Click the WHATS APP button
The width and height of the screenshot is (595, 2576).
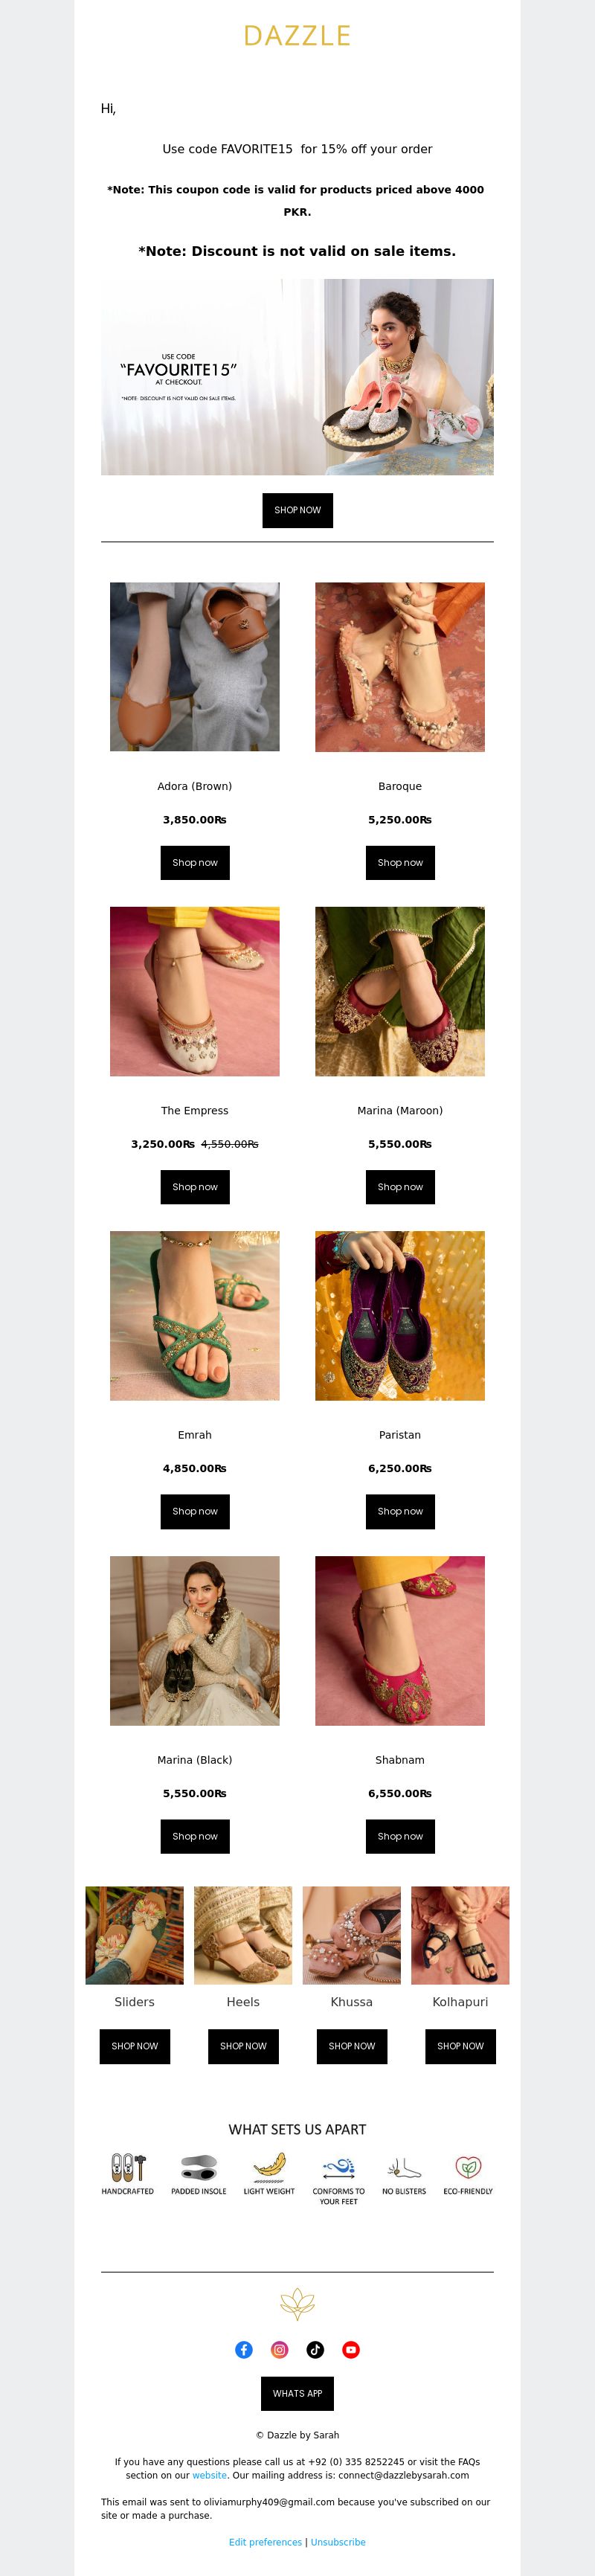(297, 2393)
